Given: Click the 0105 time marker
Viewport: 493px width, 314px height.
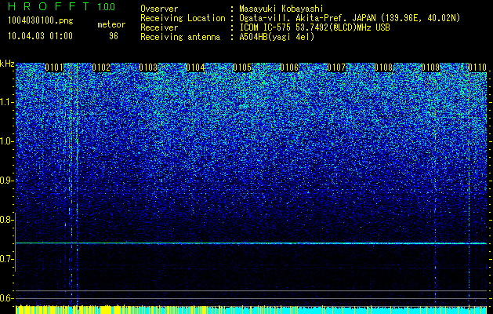Looking at the screenshot, I should pos(242,68).
